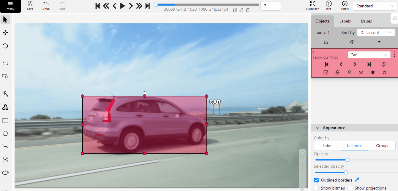Select the Cursor tool
The width and height of the screenshot is (398, 191).
coord(5,20)
